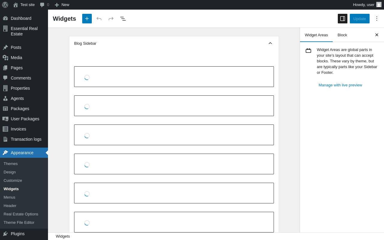Click the Redo arrow icon

point(111,19)
